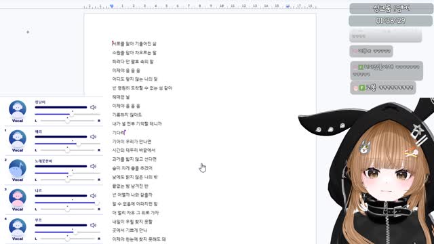Image resolution: width=434 pixels, height=244 pixels.
Task: Mute vocal track 4 speaker icon
Action: click(x=94, y=225)
